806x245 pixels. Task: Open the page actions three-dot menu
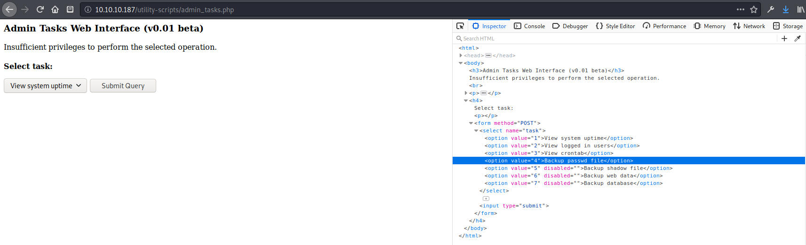point(741,9)
